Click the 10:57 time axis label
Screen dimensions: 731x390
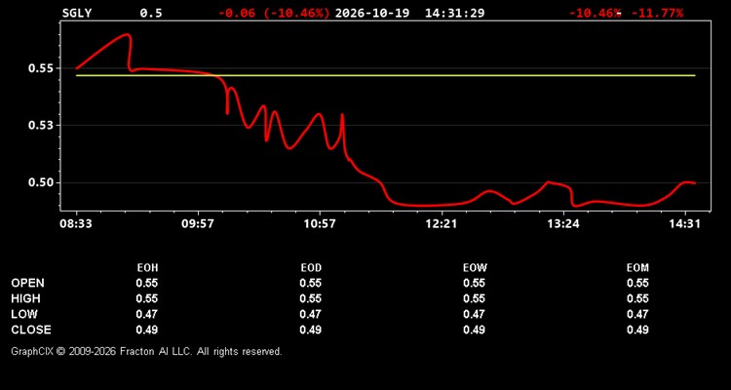tap(320, 224)
